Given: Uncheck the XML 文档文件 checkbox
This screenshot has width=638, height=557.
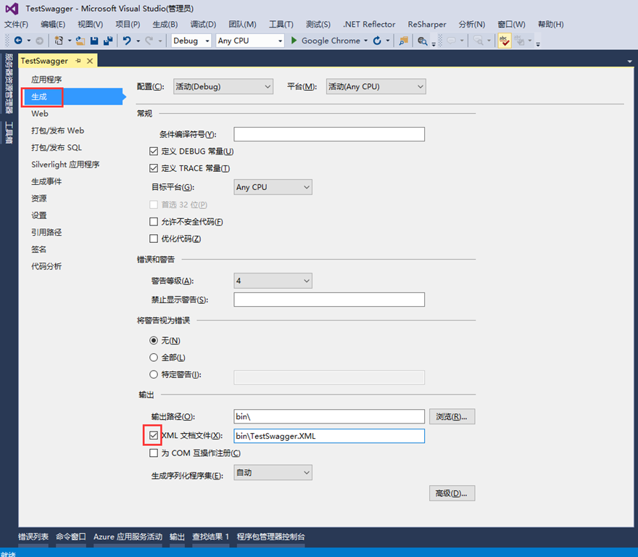Looking at the screenshot, I should tap(153, 435).
